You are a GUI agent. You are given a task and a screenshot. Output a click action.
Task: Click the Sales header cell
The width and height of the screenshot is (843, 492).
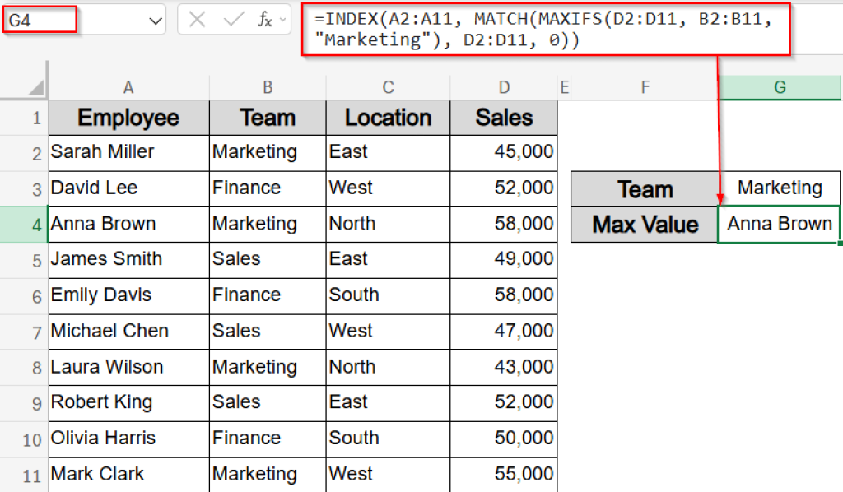(x=503, y=117)
